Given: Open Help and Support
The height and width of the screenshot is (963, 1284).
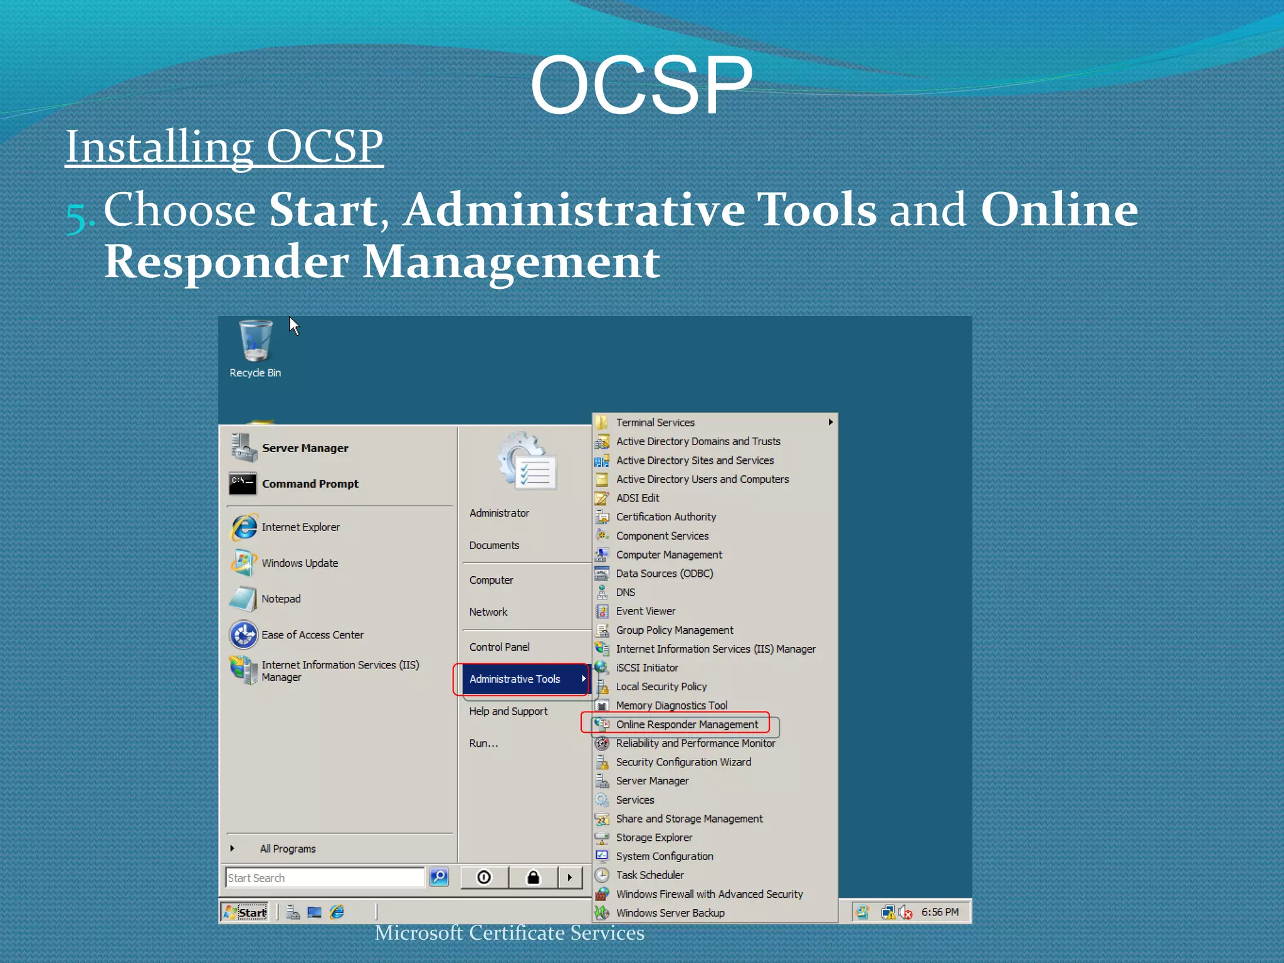Looking at the screenshot, I should pos(508,711).
